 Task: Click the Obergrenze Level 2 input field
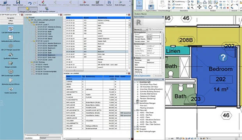point(153,37)
